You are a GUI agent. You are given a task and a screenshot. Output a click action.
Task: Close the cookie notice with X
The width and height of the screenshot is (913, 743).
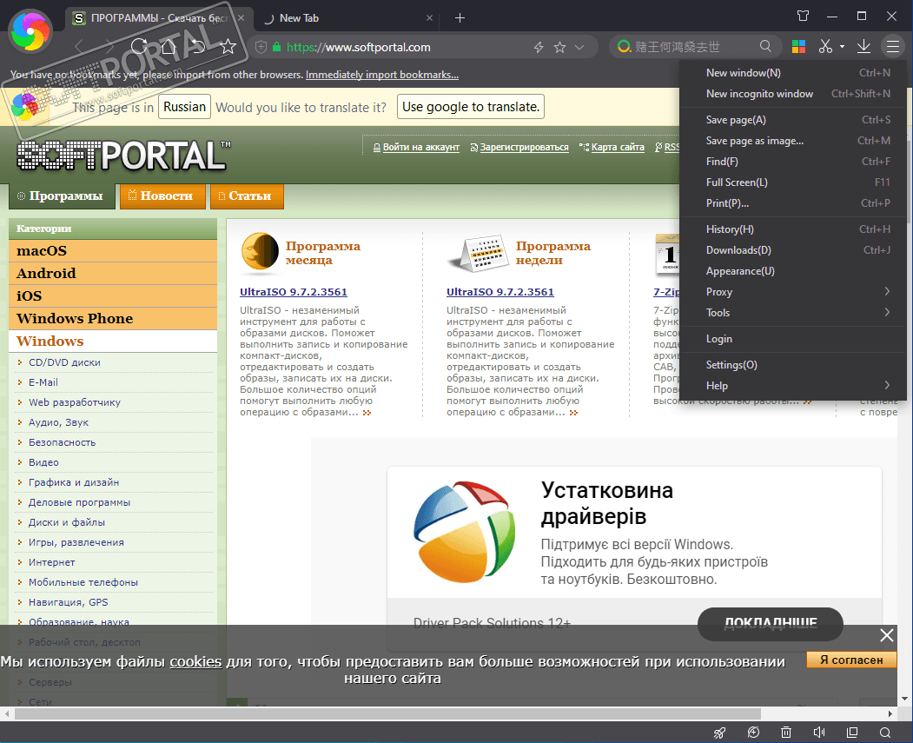click(x=886, y=635)
